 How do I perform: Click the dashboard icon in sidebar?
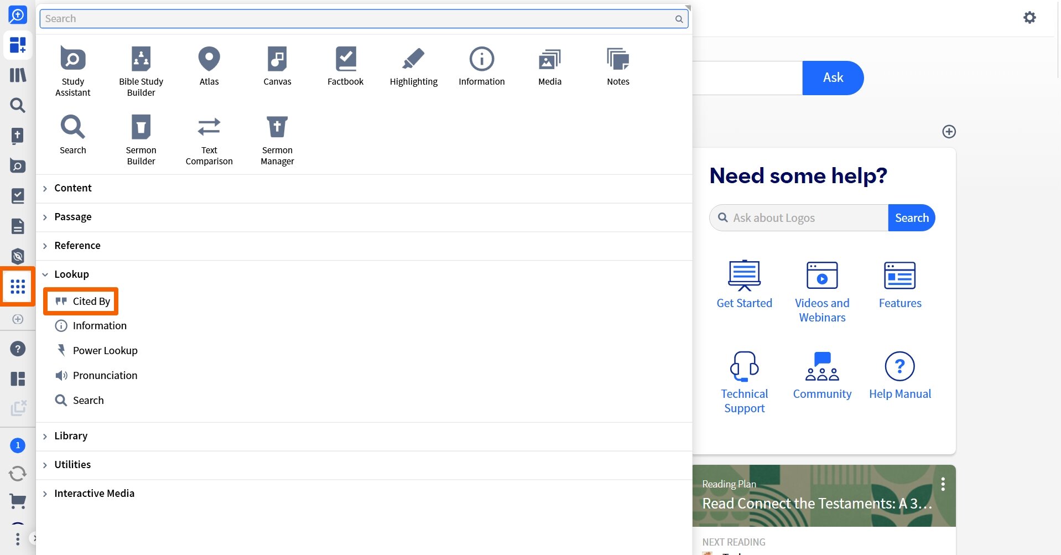[18, 45]
